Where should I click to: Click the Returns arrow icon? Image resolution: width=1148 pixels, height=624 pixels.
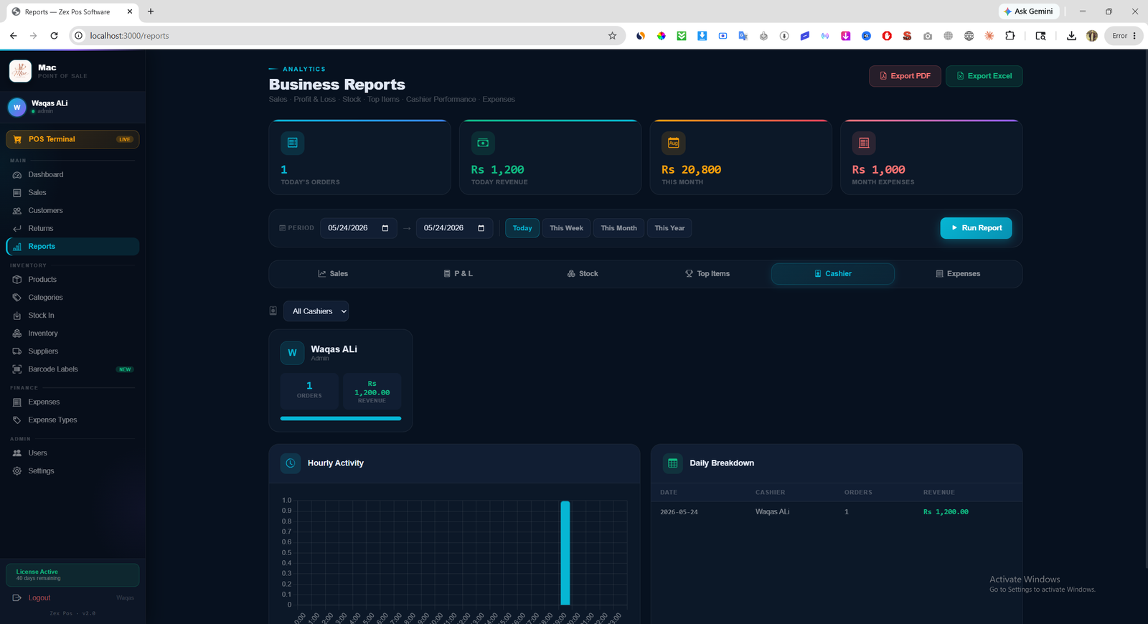[17, 229]
